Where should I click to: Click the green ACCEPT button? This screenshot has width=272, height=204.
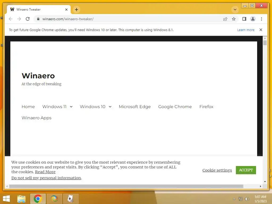(246, 170)
